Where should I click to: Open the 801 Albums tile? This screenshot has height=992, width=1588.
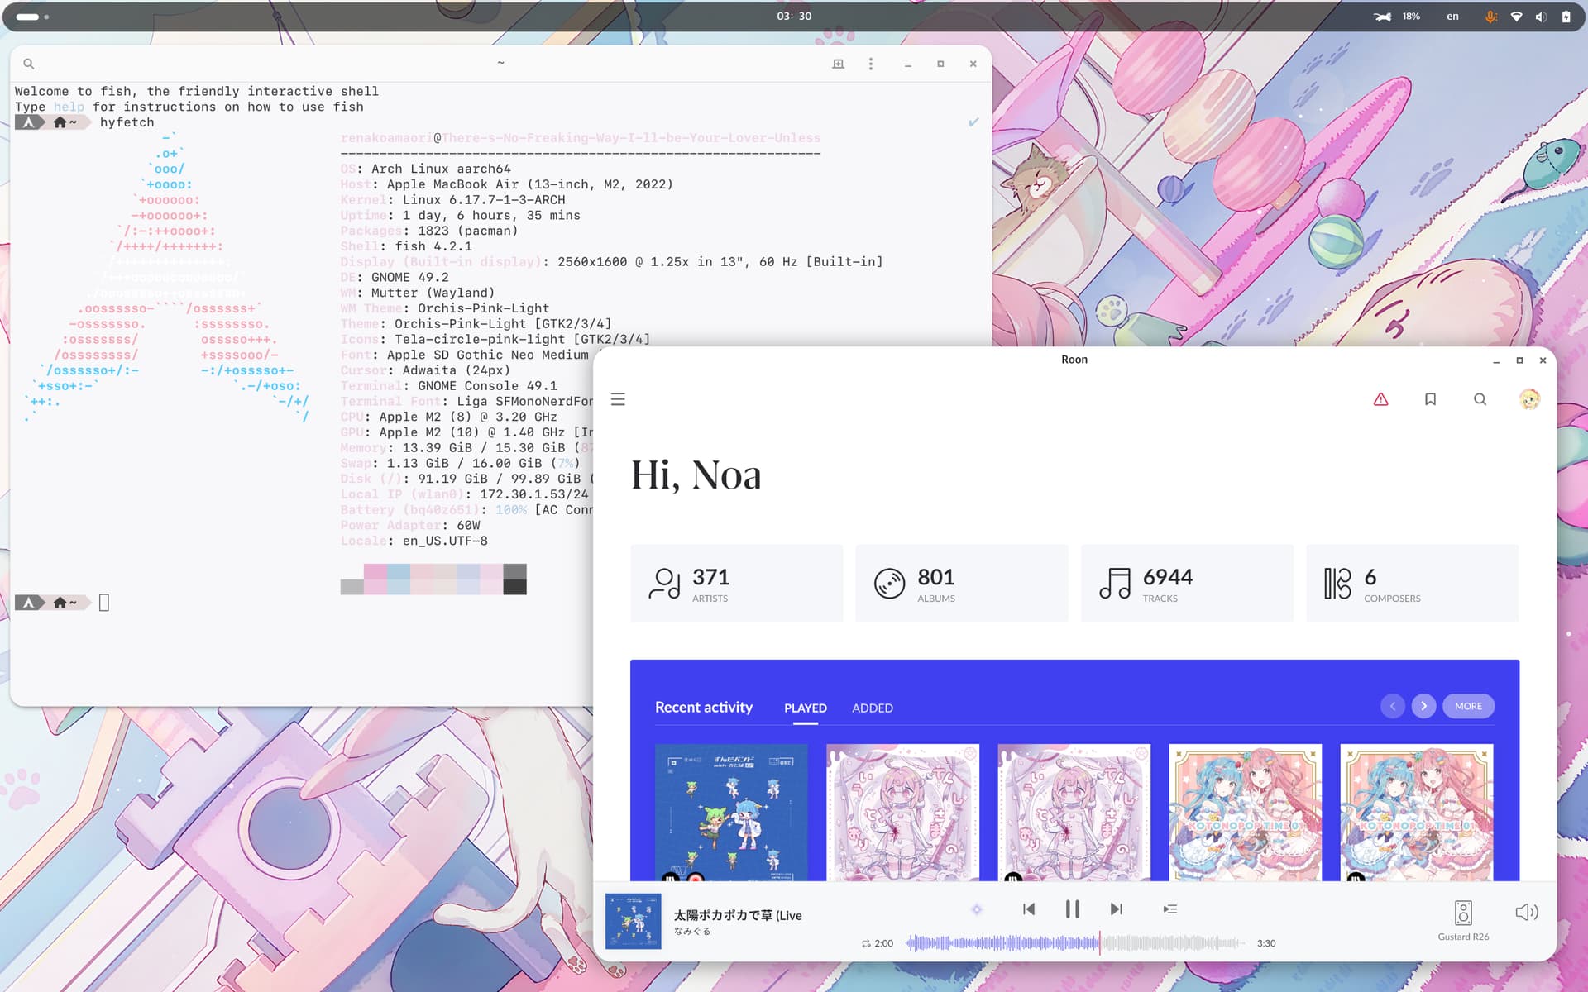coord(961,583)
